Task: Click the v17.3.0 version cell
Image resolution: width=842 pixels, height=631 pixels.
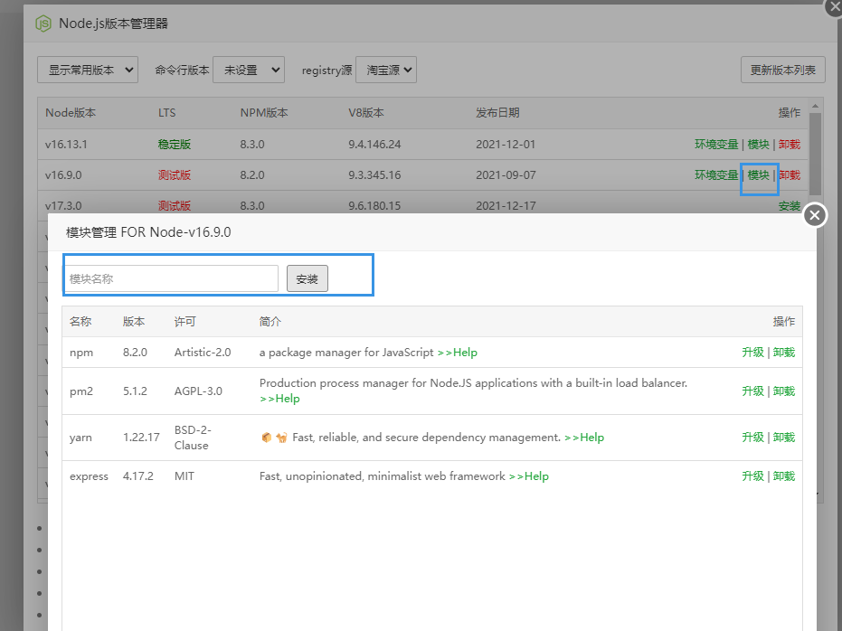Action: (63, 206)
